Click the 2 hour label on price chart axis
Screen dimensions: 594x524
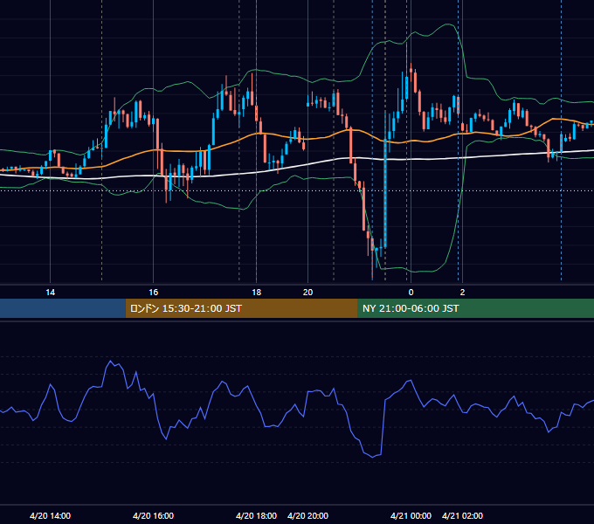[462, 293]
